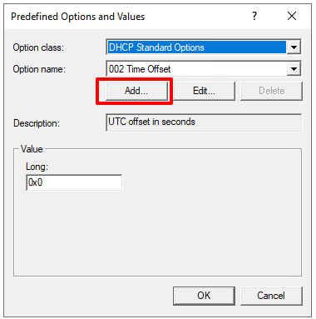
Task: Open the Edit... option dialog
Action: tap(204, 91)
